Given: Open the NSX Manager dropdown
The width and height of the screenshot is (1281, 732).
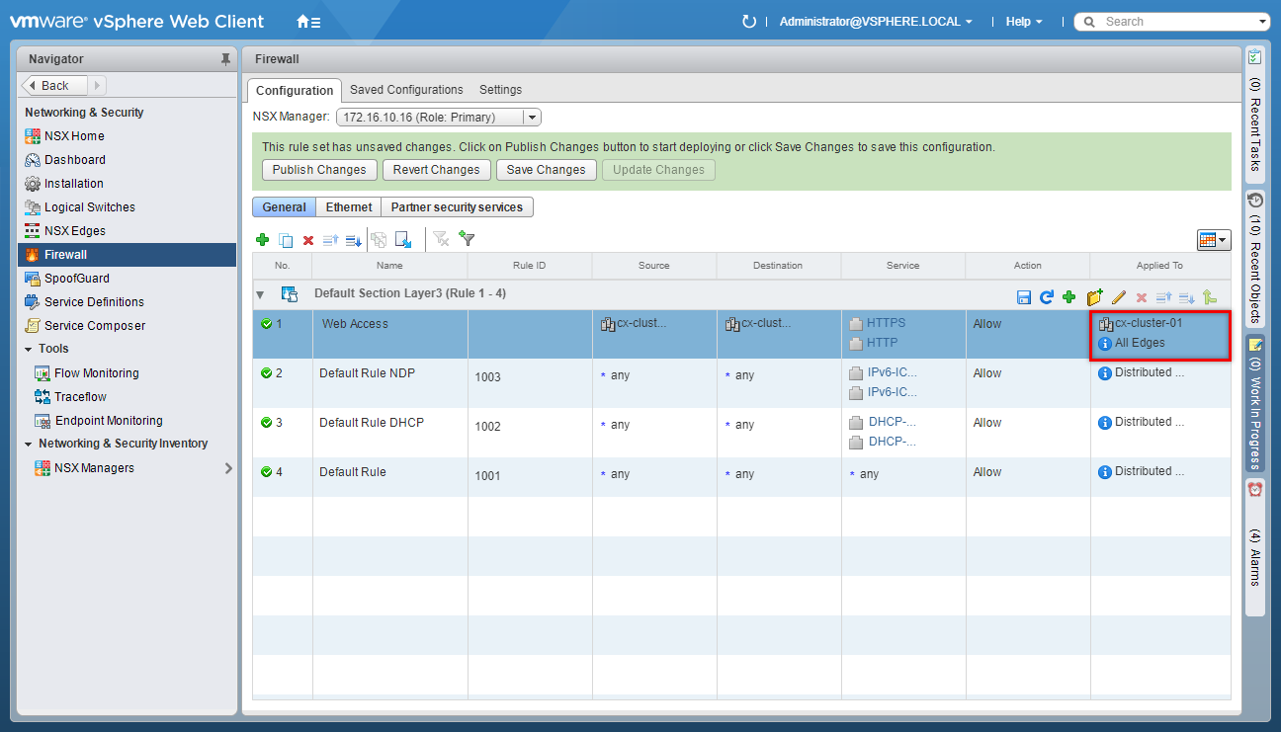Looking at the screenshot, I should [532, 118].
